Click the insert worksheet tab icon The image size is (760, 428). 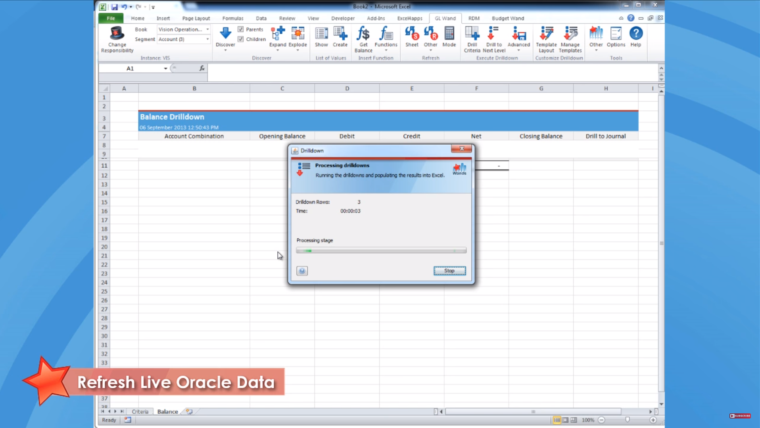189,412
